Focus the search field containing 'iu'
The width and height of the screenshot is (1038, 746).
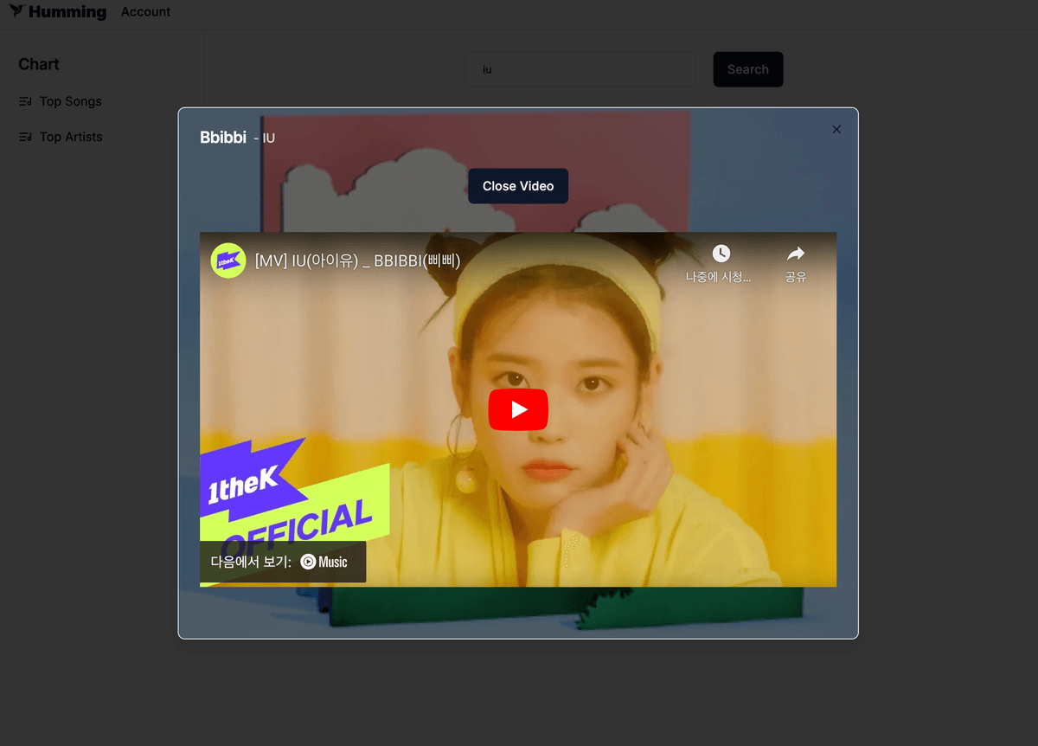580,69
